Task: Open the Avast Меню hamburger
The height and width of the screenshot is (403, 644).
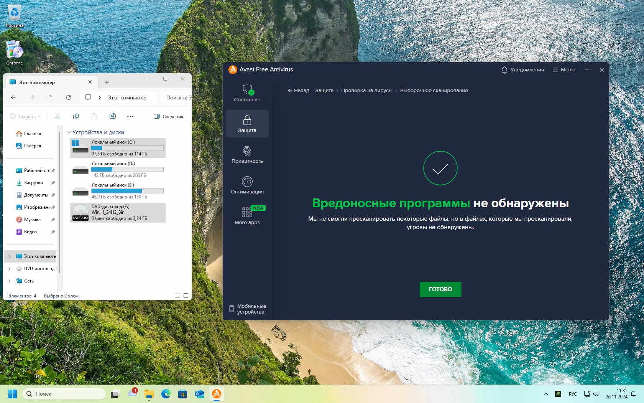Action: coord(564,70)
